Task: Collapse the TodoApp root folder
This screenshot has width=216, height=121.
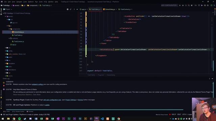Action: tap(4, 13)
